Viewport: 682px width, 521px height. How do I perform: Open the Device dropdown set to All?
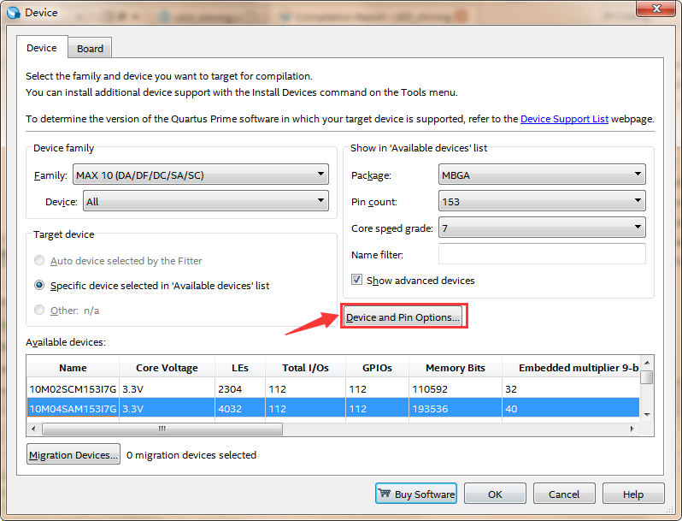click(x=206, y=202)
